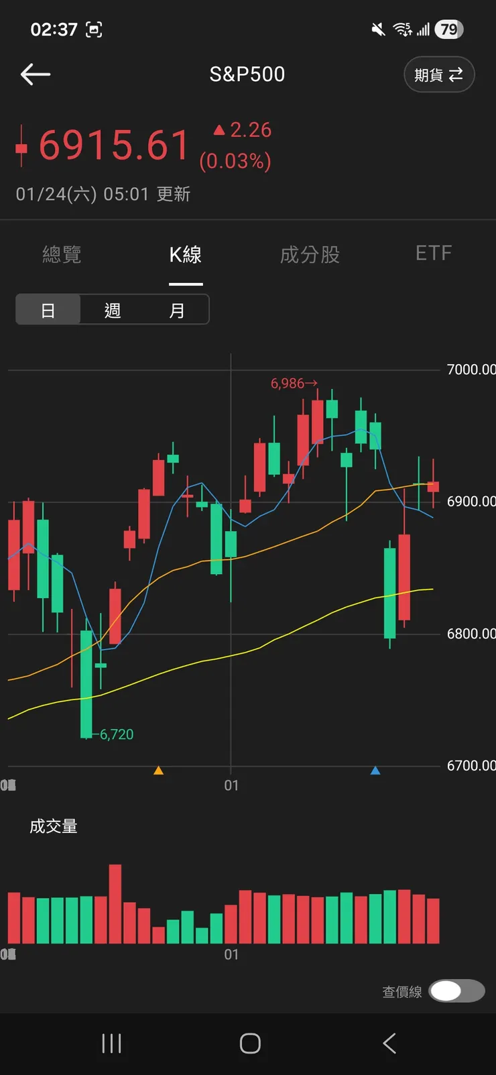Tap the orange triangle marker on timeline
The image size is (496, 1075).
coord(158,771)
